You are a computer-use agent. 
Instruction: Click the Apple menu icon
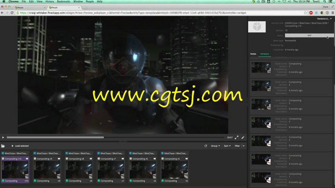(4, 2)
